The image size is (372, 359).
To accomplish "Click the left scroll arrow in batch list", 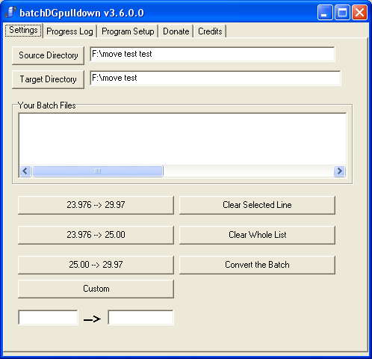I will click(x=25, y=171).
